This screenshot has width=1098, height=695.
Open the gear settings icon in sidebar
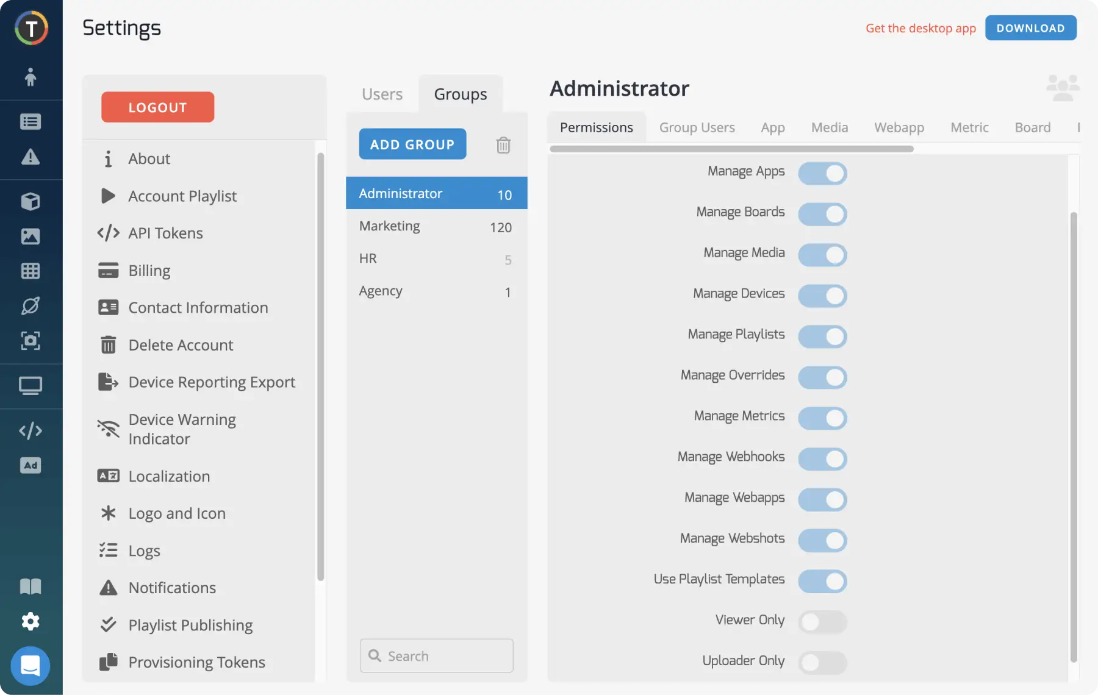(30, 621)
